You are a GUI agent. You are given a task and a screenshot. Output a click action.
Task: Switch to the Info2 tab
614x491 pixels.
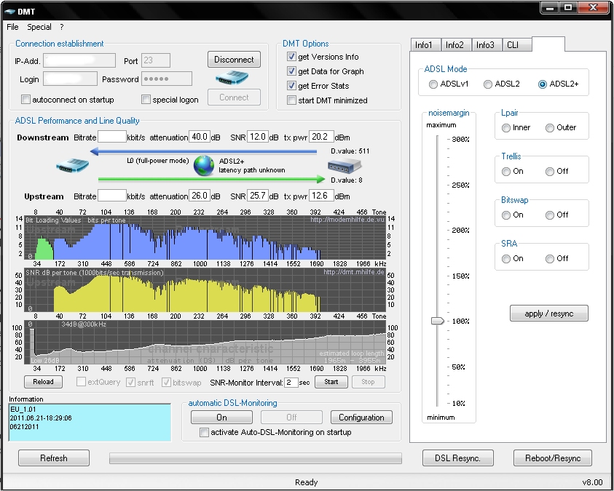point(456,45)
